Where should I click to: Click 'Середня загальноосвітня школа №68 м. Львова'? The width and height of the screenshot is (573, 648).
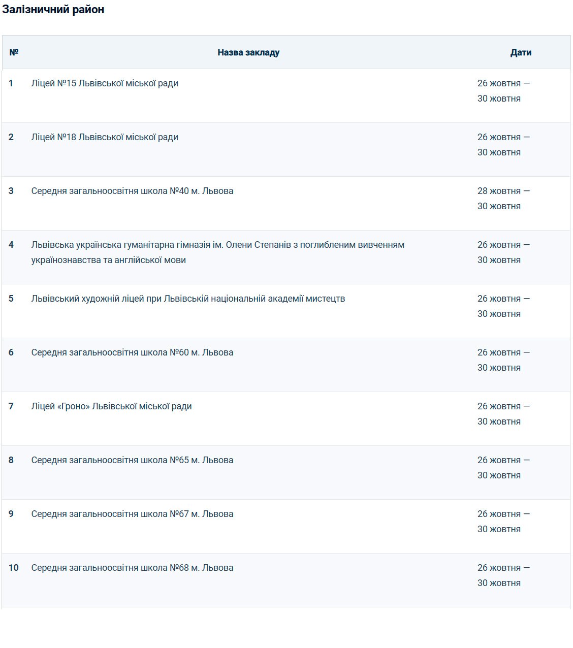point(132,568)
